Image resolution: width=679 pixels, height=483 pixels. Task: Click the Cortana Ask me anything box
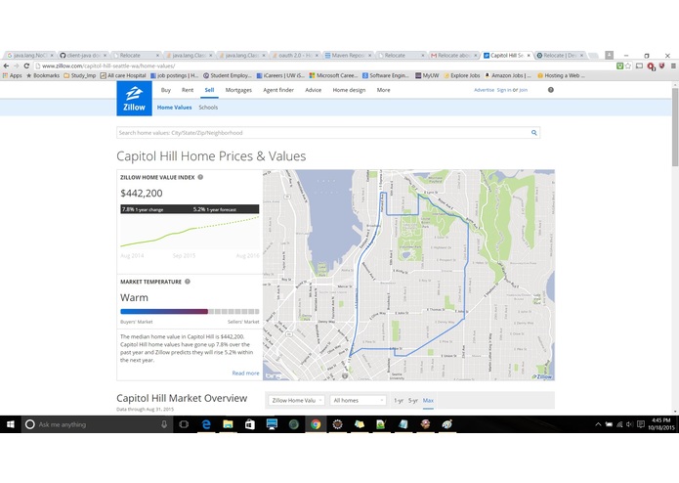(x=96, y=424)
